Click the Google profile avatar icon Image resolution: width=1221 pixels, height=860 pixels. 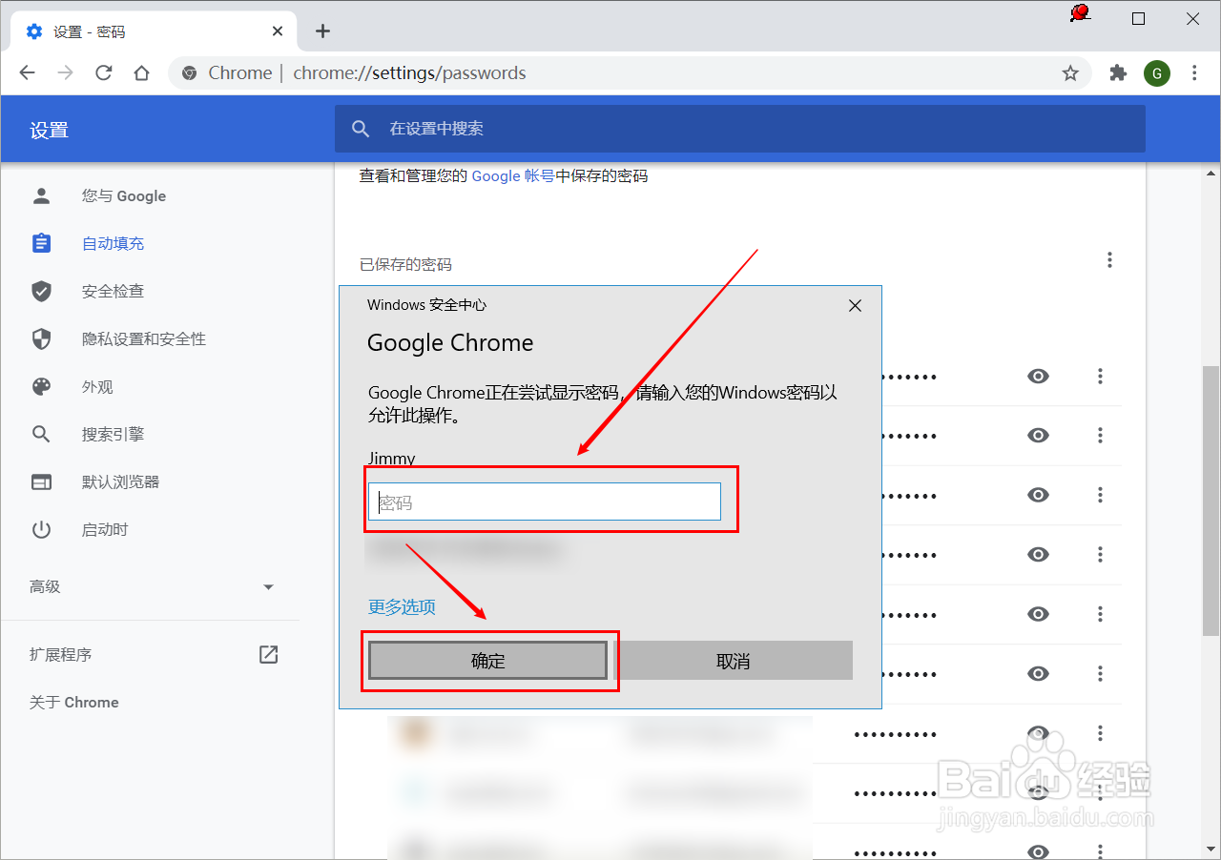1157,72
